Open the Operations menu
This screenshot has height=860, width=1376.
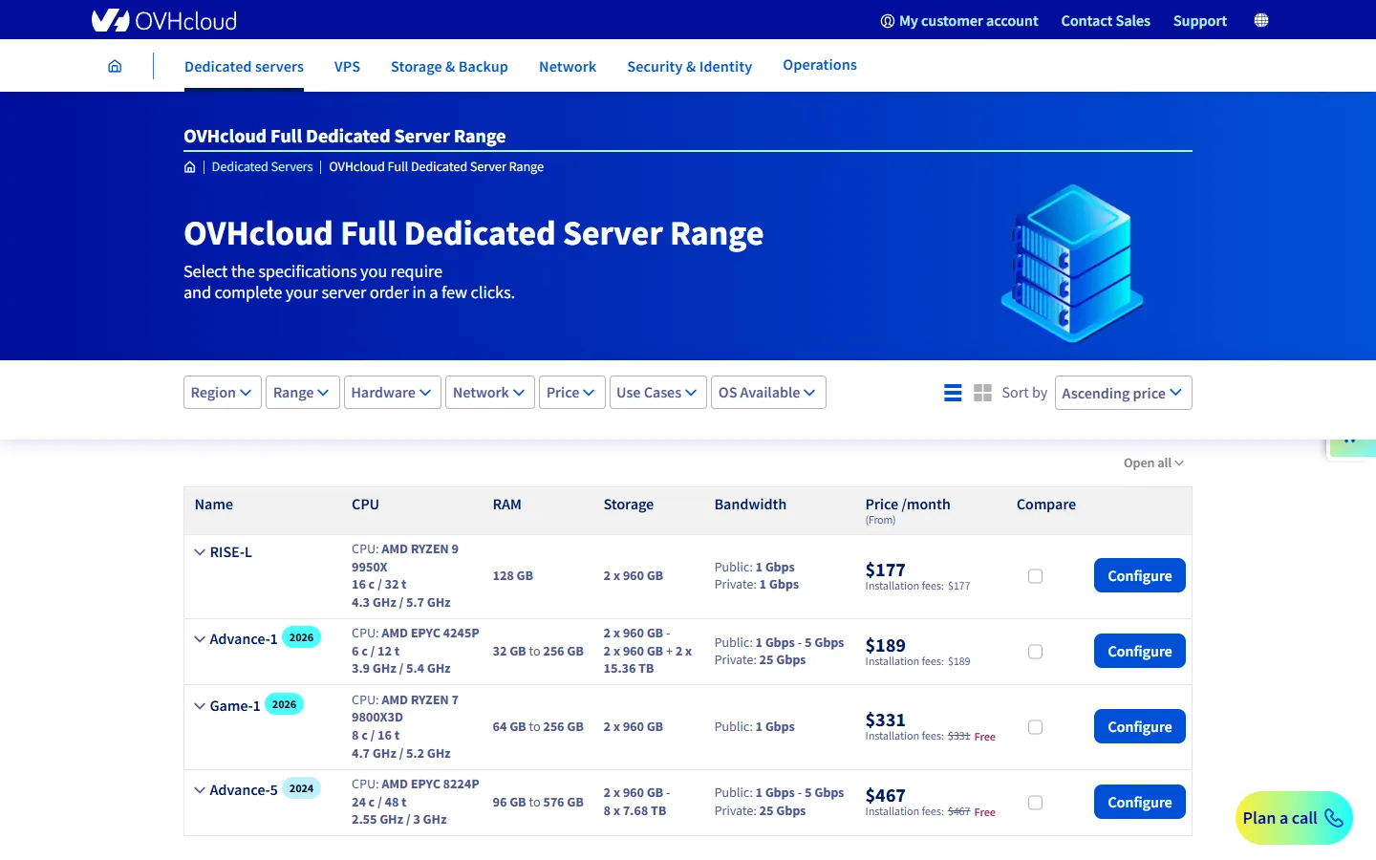point(820,65)
